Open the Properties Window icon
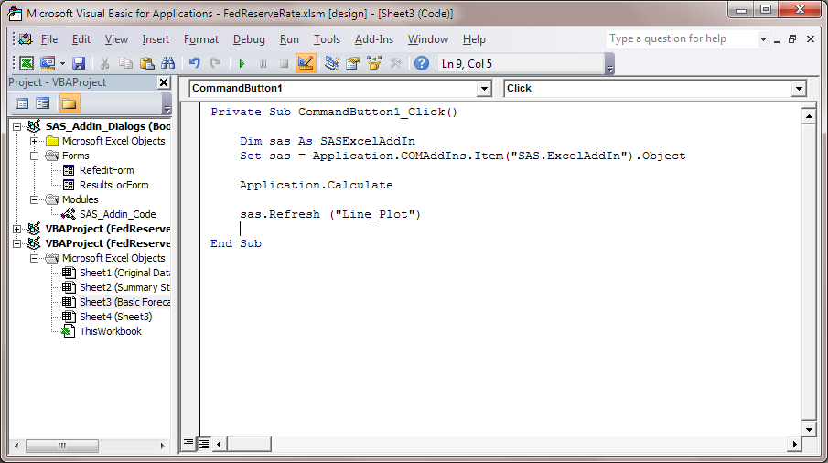The width and height of the screenshot is (828, 463). coord(352,63)
